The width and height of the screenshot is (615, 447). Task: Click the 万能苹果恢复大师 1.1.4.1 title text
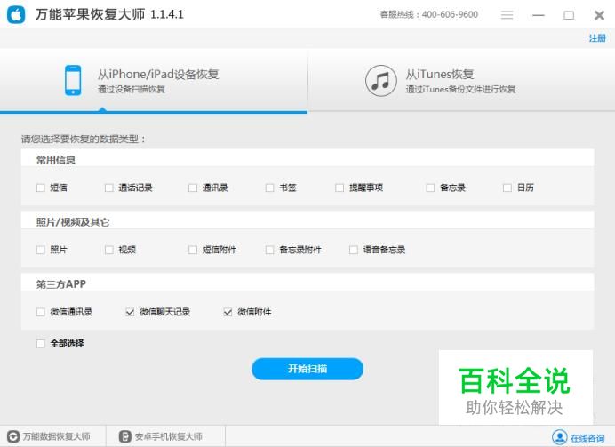click(x=109, y=15)
